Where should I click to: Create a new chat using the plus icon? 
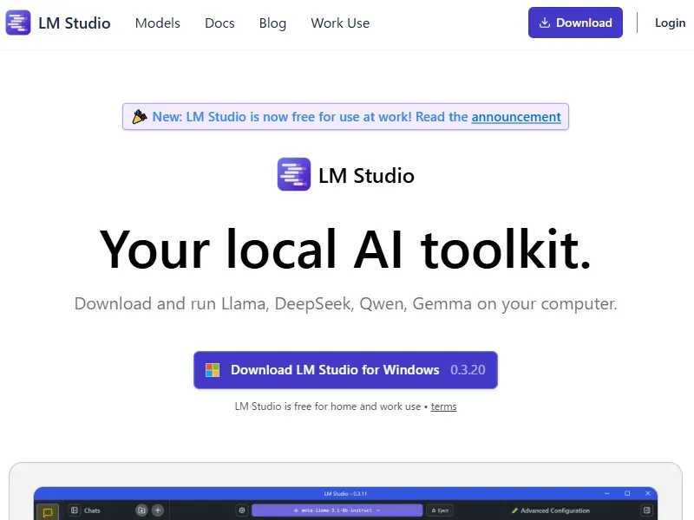tap(158, 510)
